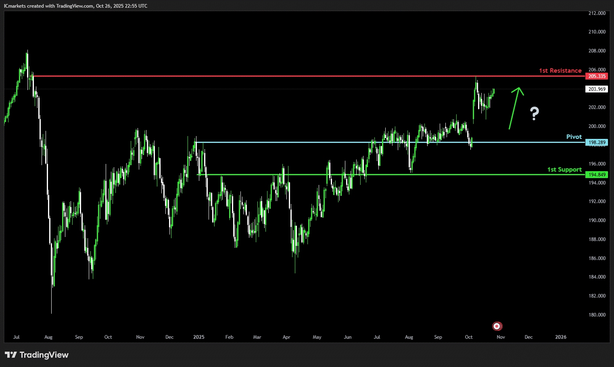Click the blue 198.289 pivot price tag
The width and height of the screenshot is (614, 367).
click(597, 143)
